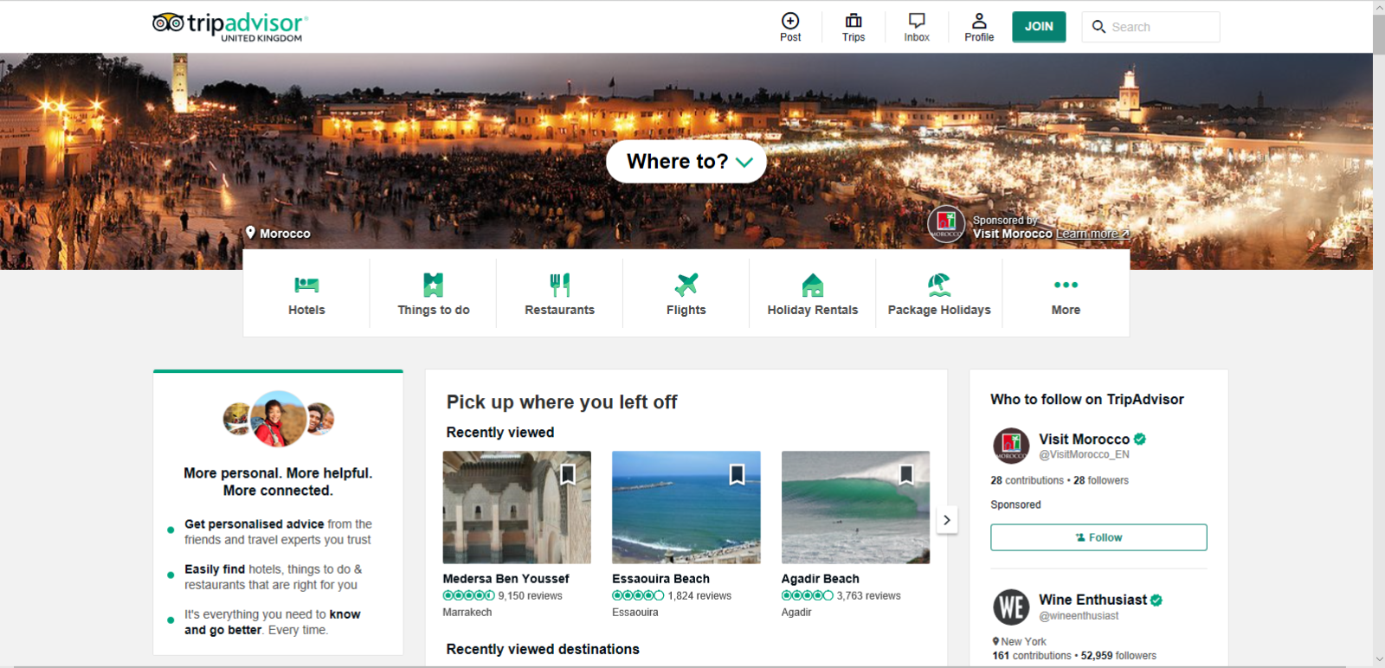Open Wine Enthusiast profile name link
1385x668 pixels.
(x=1092, y=600)
